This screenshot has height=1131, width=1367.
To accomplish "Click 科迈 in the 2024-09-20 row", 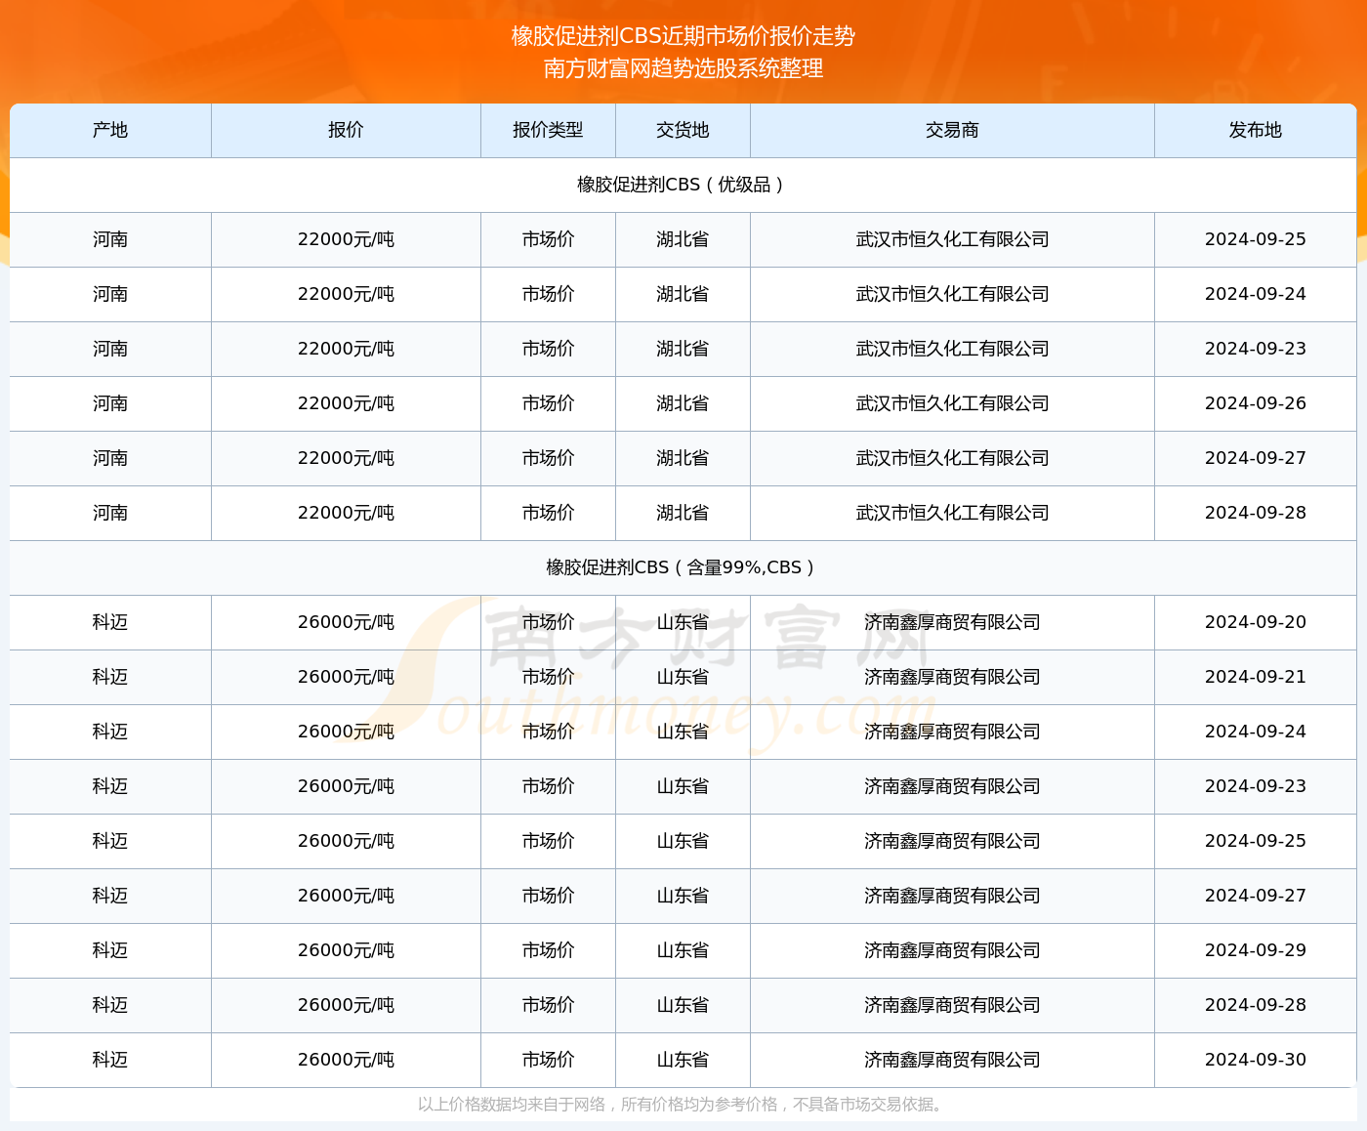I will pyautogui.click(x=110, y=622).
